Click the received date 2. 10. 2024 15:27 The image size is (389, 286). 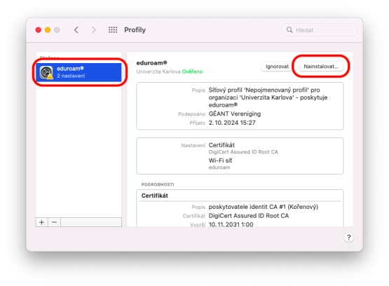[232, 123]
